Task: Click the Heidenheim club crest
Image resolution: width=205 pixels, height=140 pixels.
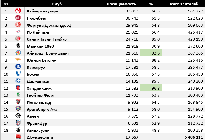Action: tap(18, 88)
